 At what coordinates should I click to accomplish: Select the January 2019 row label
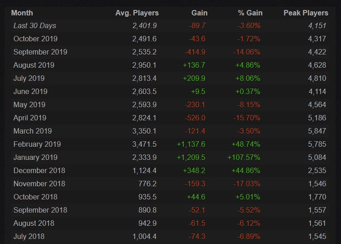pyautogui.click(x=35, y=157)
